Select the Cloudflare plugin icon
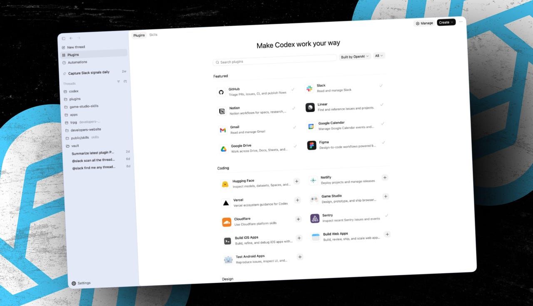The image size is (533, 306). click(x=227, y=222)
